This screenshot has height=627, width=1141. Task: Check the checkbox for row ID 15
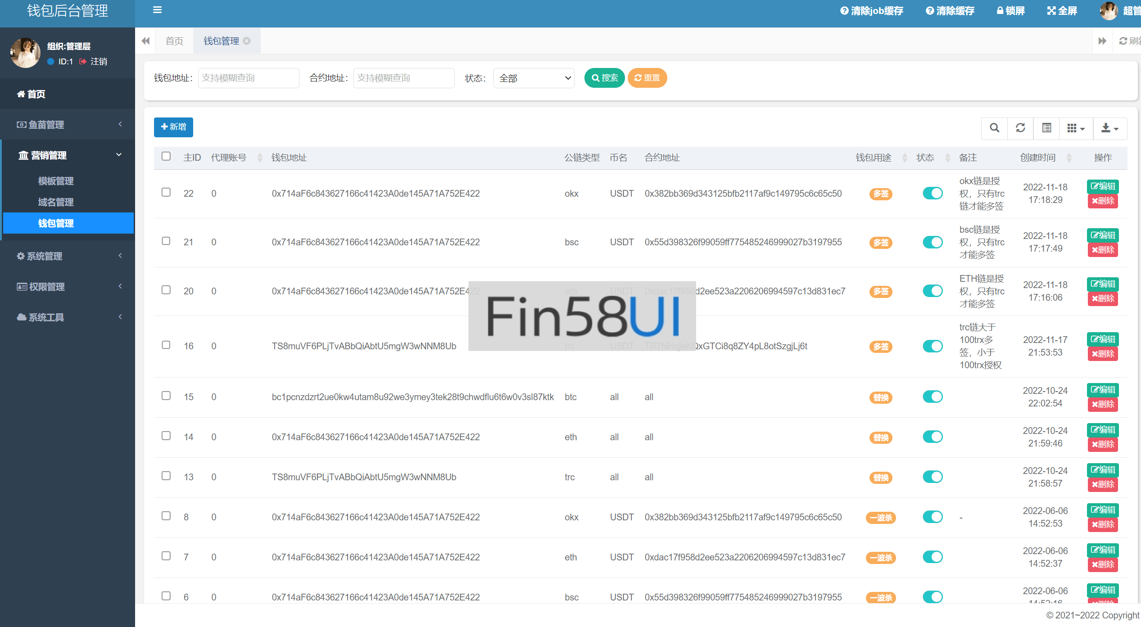tap(166, 396)
